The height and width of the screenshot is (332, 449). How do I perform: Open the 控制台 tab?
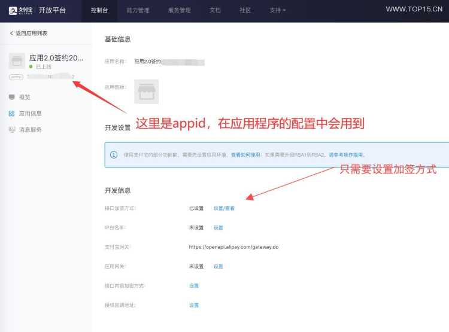tap(99, 11)
